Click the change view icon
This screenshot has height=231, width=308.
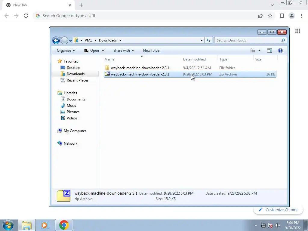coord(253,51)
